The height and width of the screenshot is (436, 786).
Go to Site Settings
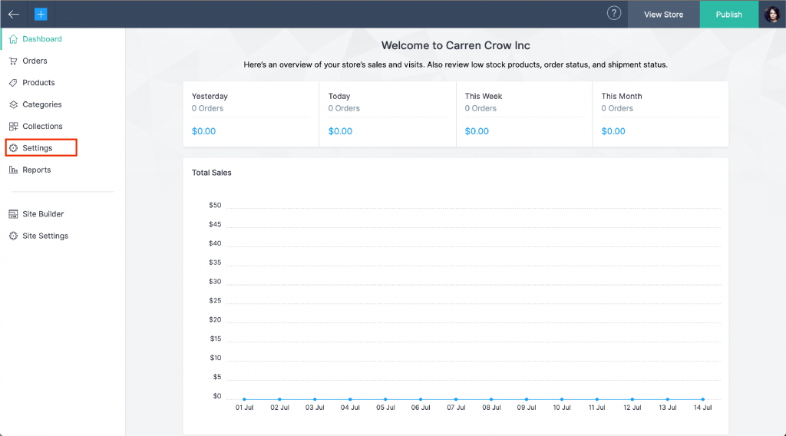click(x=45, y=236)
